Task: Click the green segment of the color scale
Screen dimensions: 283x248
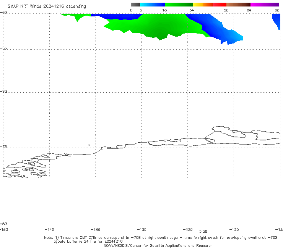Action: (179, 5)
